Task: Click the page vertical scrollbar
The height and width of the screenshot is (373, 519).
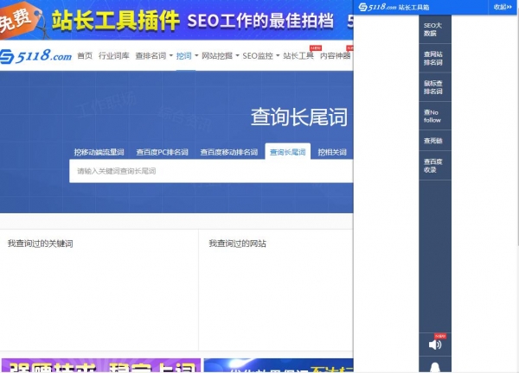Action: pos(517,130)
